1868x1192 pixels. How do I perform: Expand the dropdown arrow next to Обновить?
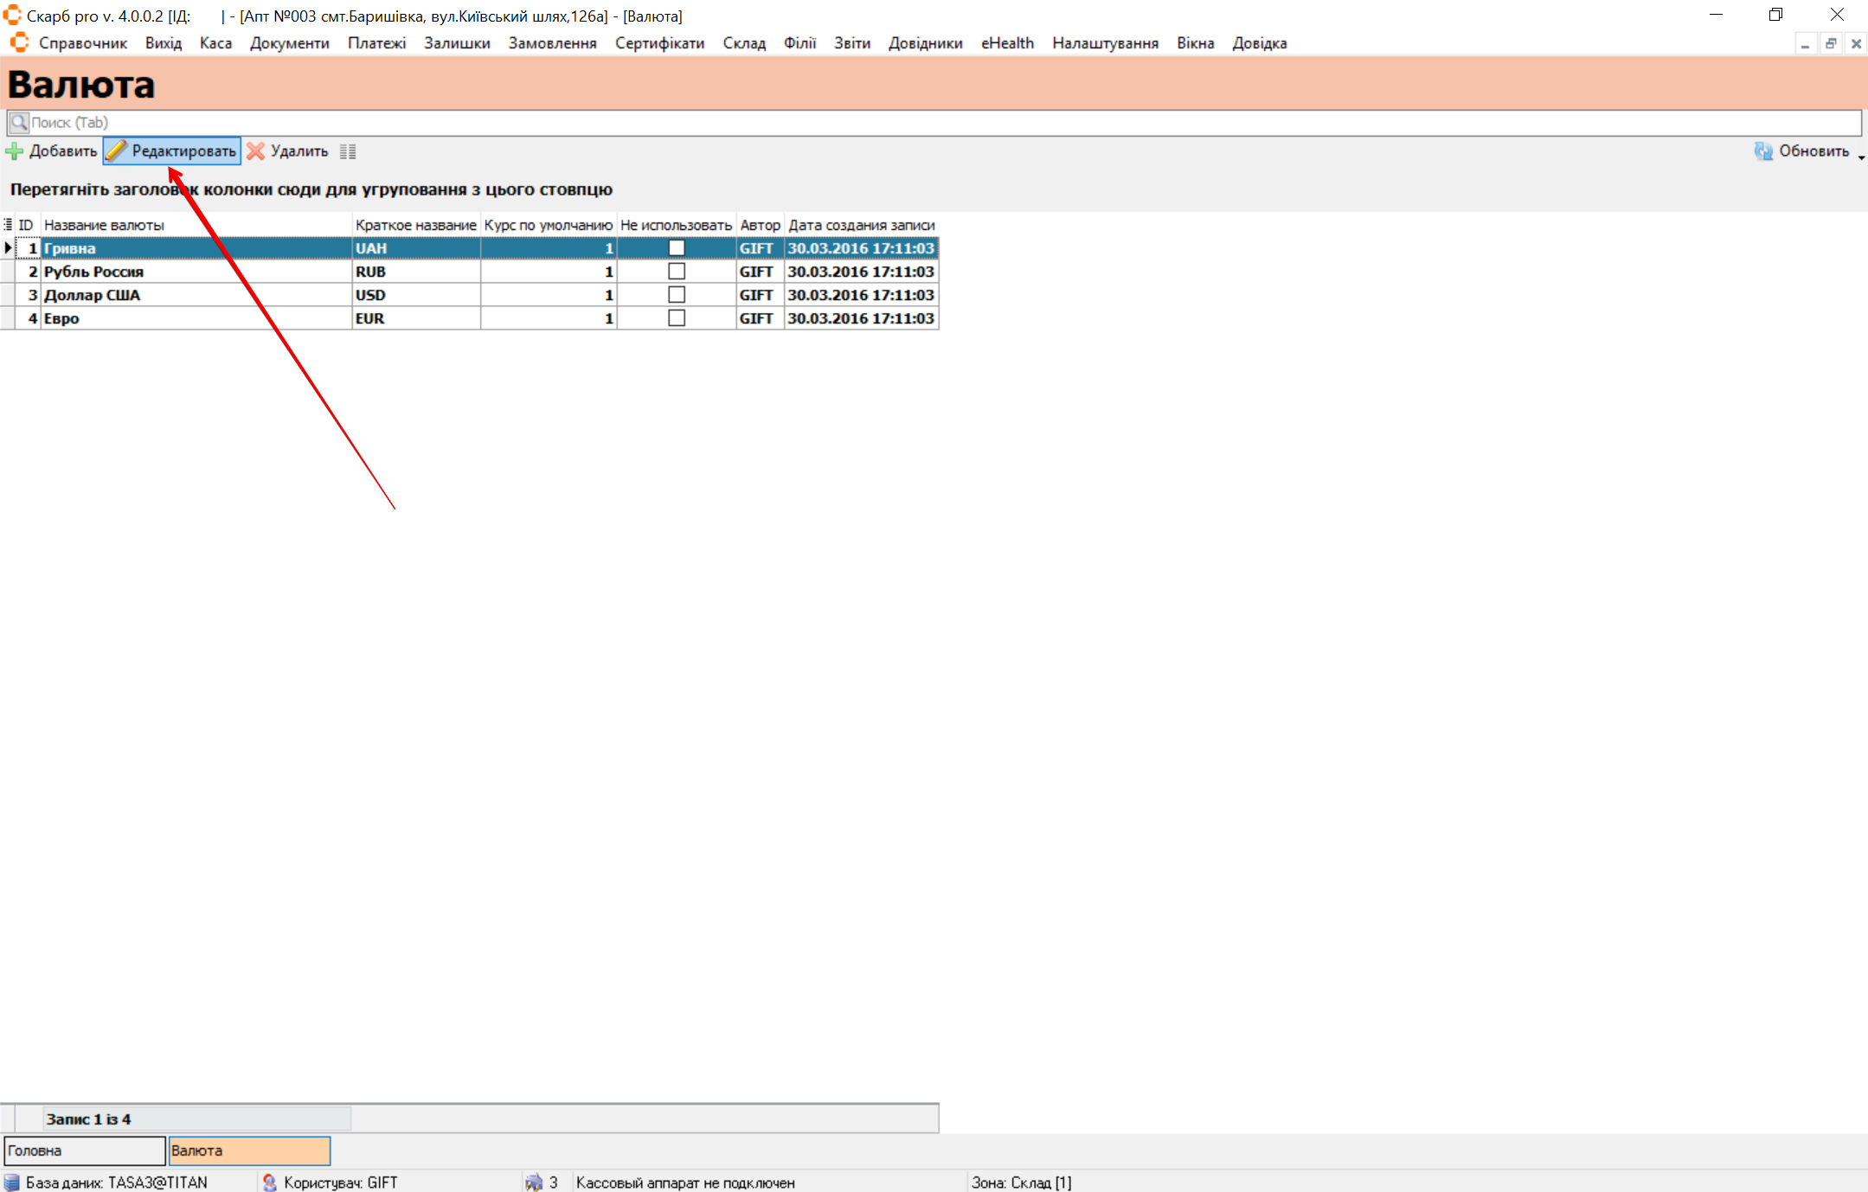coord(1860,157)
